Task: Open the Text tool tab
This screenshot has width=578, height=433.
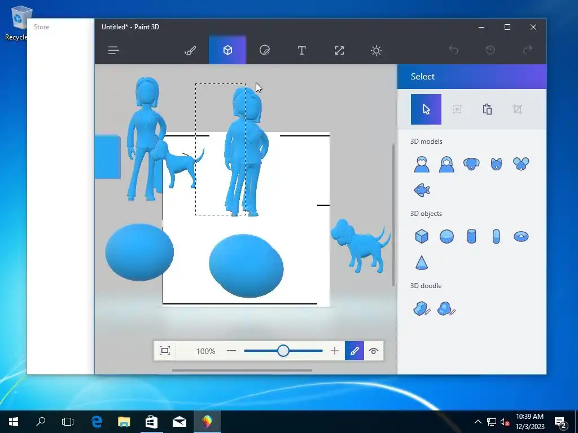Action: [x=301, y=50]
